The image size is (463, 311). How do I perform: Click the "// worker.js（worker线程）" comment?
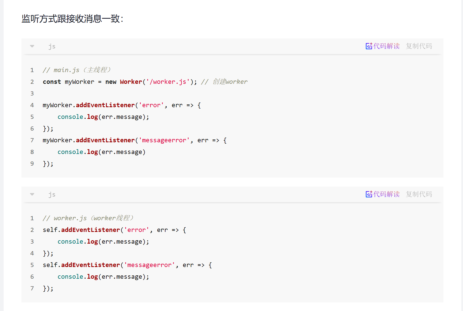pyautogui.click(x=88, y=218)
